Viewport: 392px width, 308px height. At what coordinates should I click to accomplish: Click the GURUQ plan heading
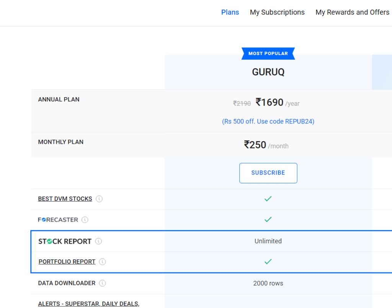click(268, 72)
